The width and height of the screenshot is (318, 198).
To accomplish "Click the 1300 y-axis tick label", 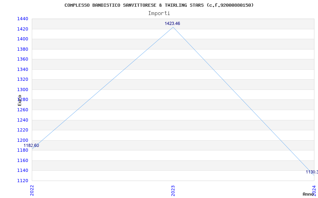I will [x=23, y=89].
